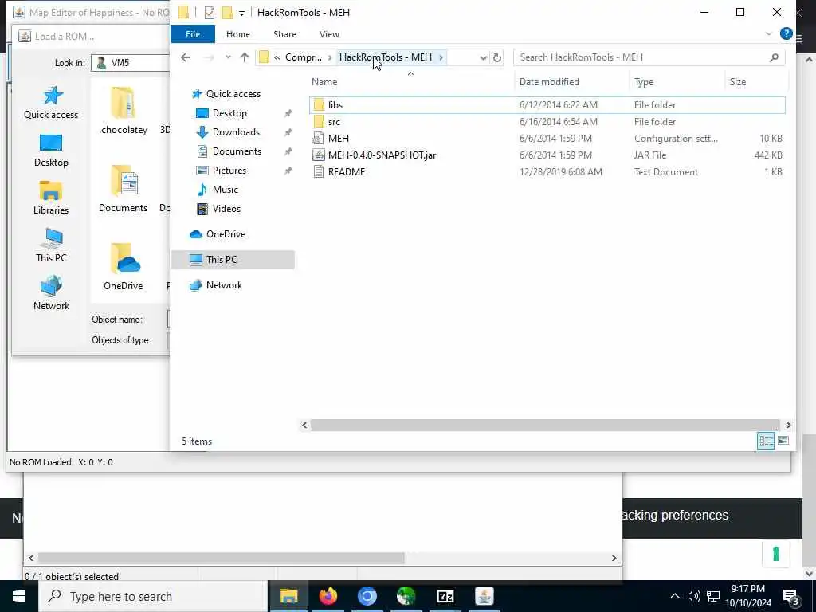Image resolution: width=816 pixels, height=612 pixels.
Task: Click the search magnifier icon
Action: click(x=774, y=57)
